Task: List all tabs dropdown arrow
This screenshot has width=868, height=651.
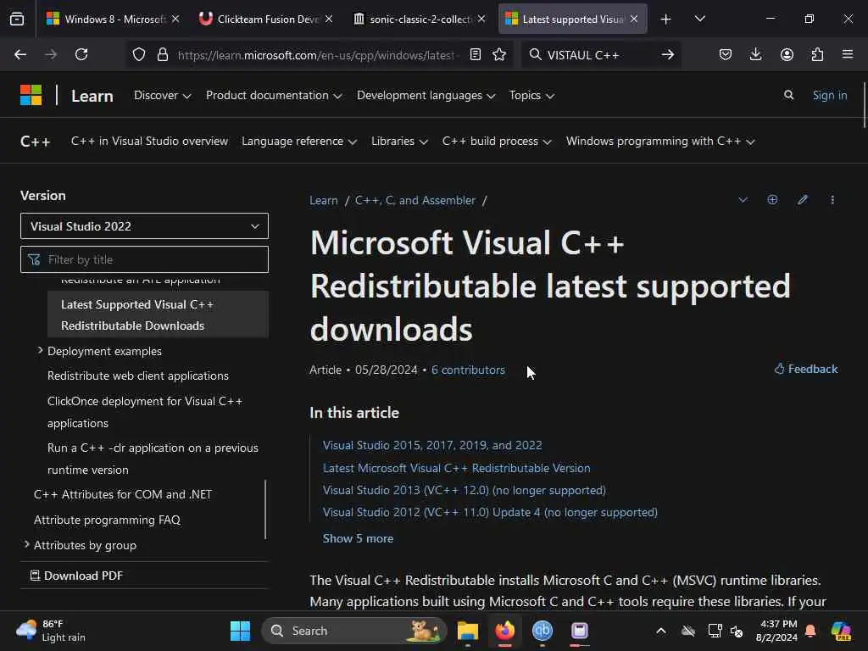Action: (699, 19)
